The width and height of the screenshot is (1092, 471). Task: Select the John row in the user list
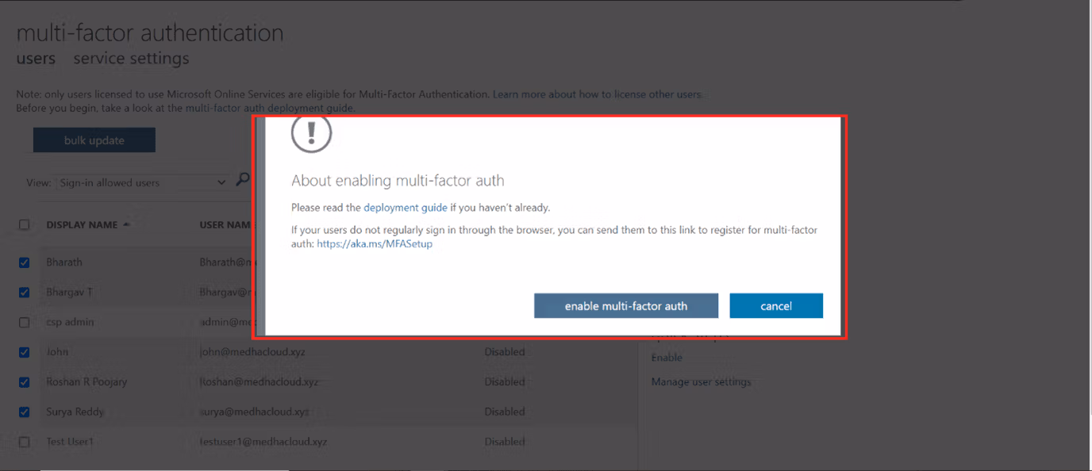coord(56,351)
